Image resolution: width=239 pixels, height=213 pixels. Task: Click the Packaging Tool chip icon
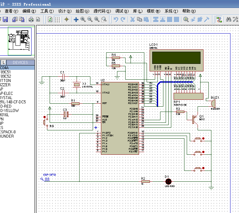coord(200,19)
